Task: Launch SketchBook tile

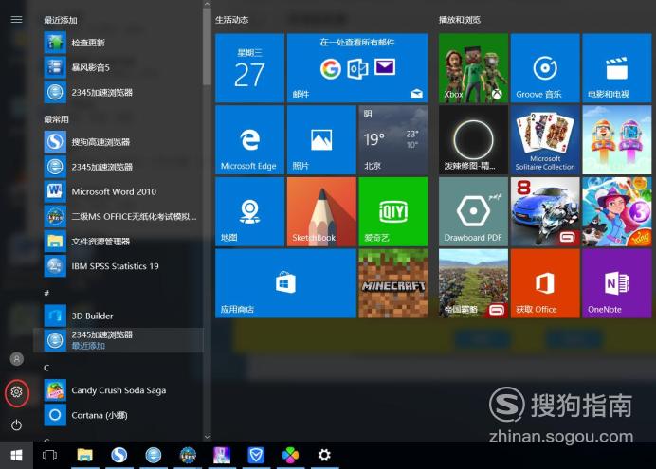Action: click(321, 211)
